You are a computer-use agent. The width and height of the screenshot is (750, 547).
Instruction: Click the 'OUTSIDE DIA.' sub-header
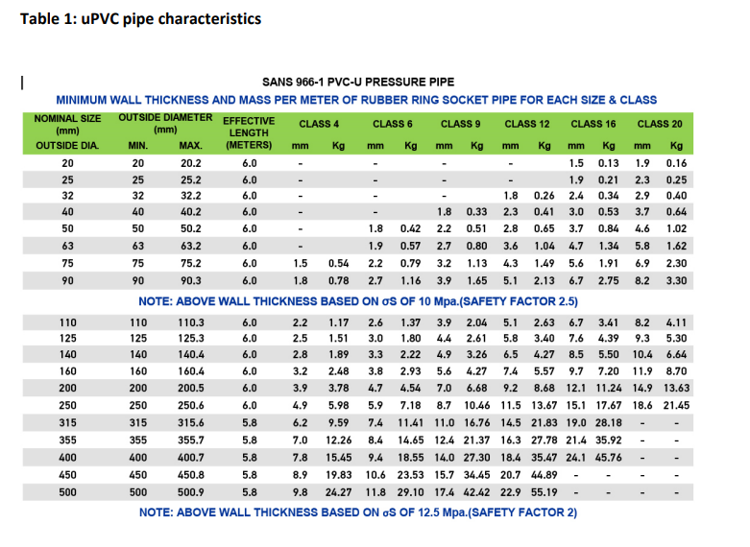[x=67, y=145]
